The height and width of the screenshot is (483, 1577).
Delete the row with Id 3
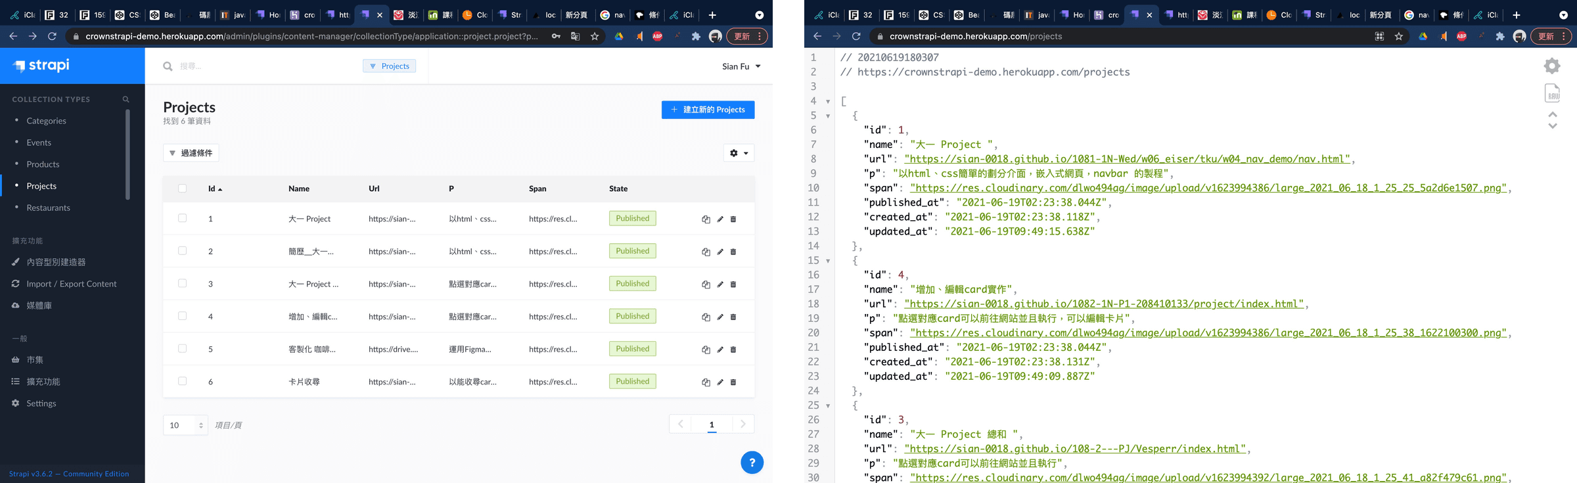733,285
